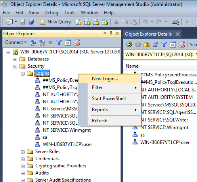The height and width of the screenshot is (182, 197).
Task: Click the Database Engine Query icon
Action: [x=78, y=22]
